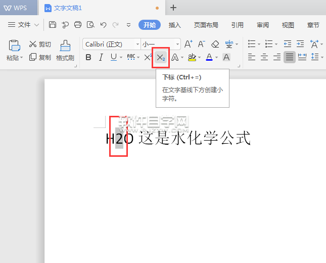This screenshot has width=326, height=263.
Task: Open the Calibri font name dropdown
Action: [137, 44]
